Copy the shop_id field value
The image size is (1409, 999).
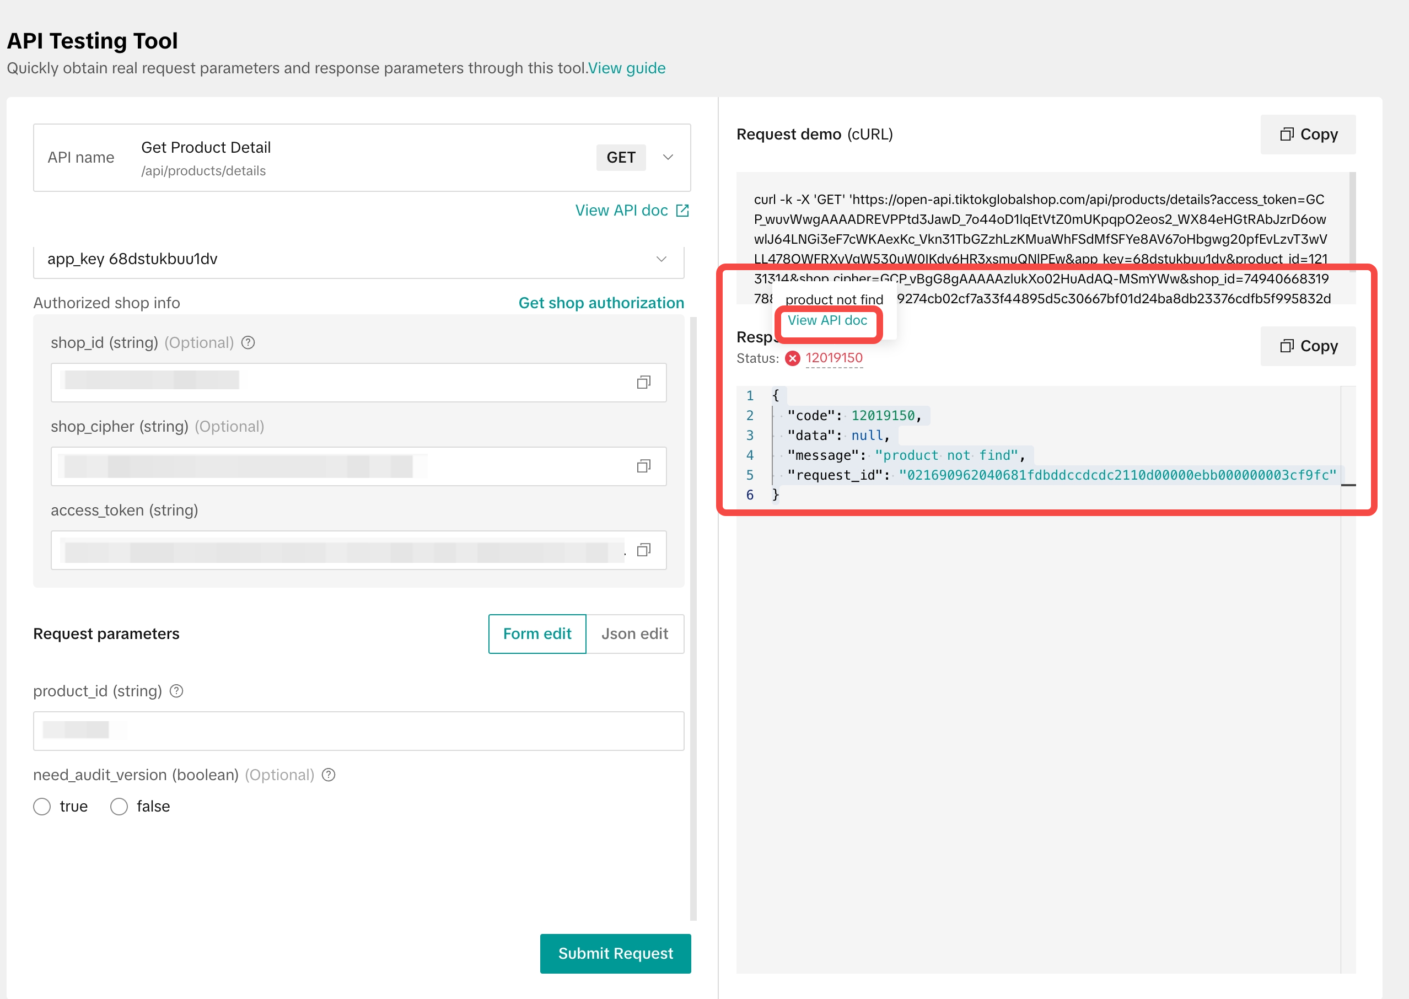[643, 383]
